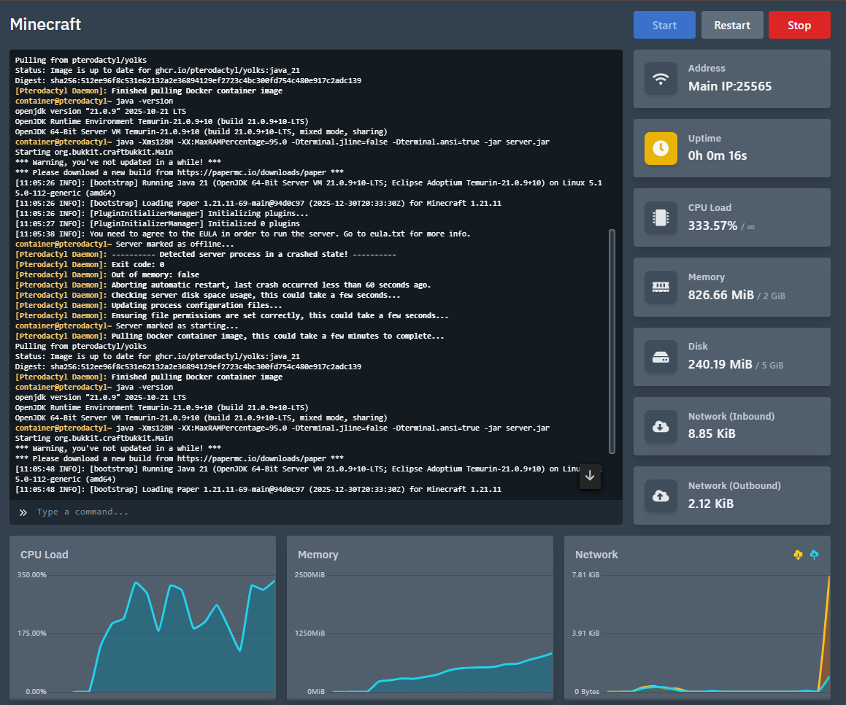
Task: Click the Main IP:25565 address text
Action: click(730, 86)
